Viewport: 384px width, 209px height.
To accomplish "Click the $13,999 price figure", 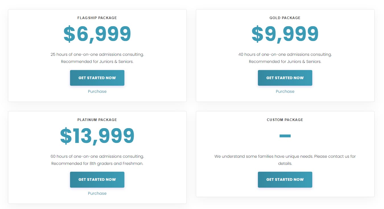I will (97, 136).
